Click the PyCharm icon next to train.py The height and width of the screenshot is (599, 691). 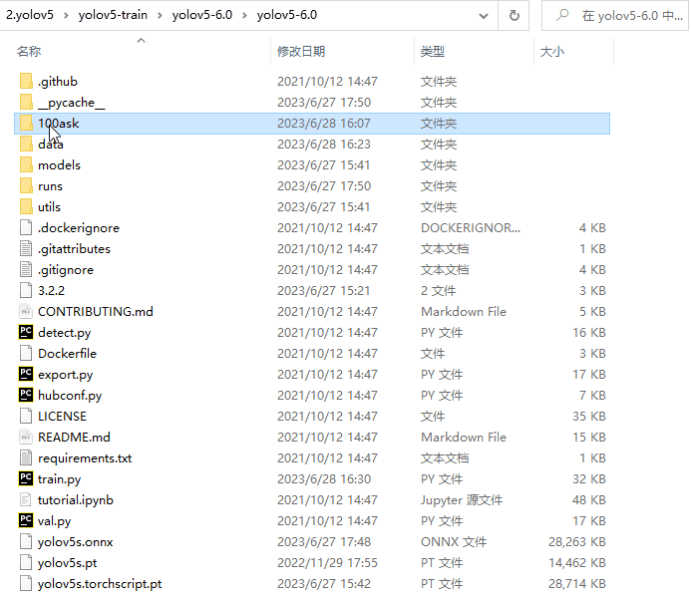(26, 478)
